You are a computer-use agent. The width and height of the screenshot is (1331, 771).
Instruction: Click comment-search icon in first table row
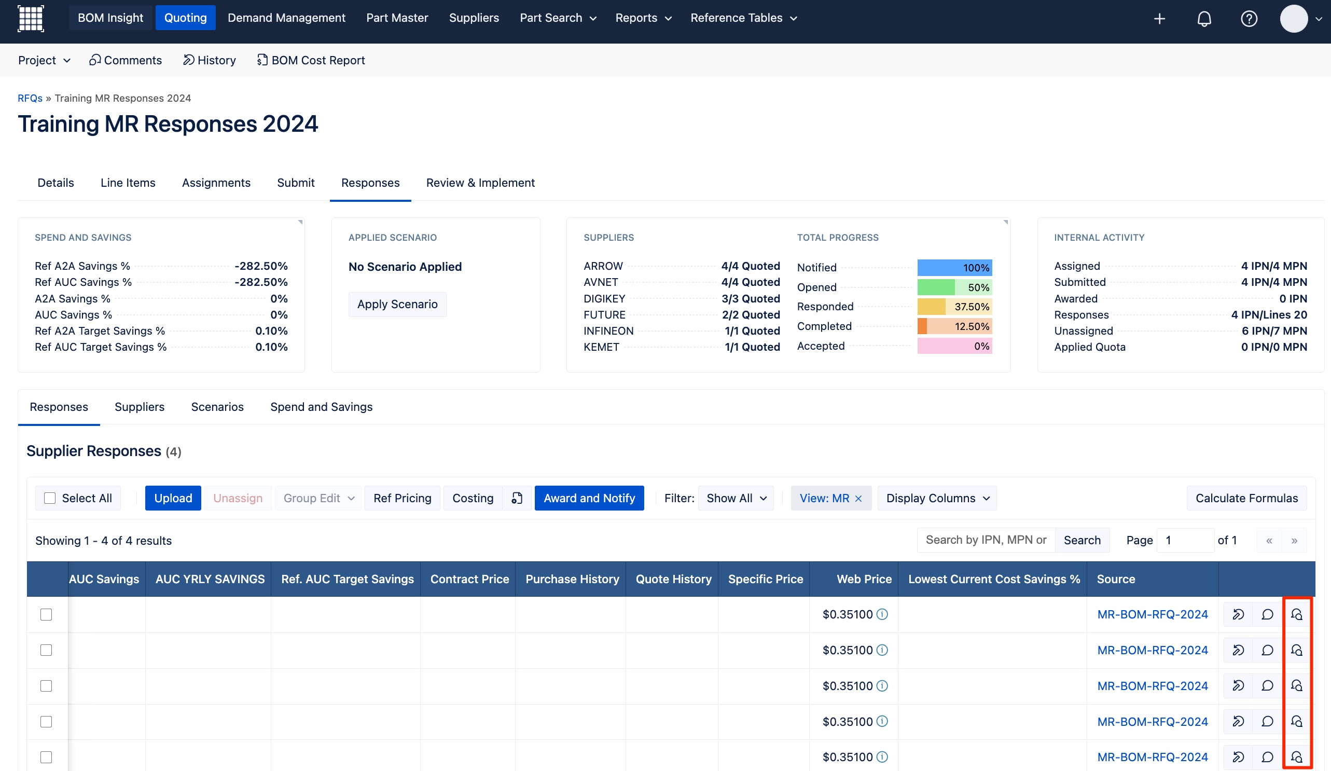[x=1297, y=615]
